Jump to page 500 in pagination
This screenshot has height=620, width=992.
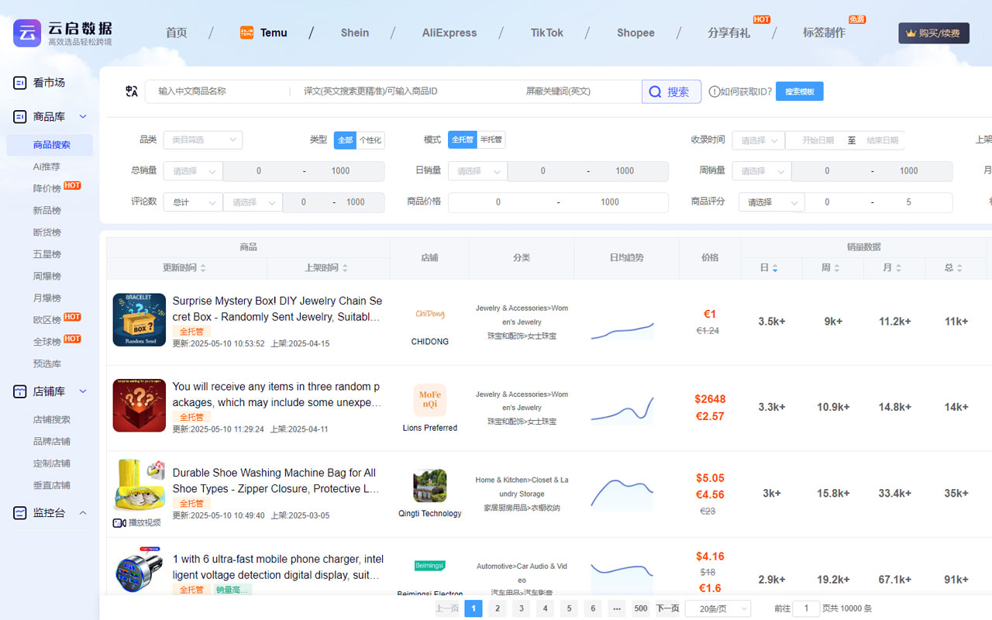point(641,608)
